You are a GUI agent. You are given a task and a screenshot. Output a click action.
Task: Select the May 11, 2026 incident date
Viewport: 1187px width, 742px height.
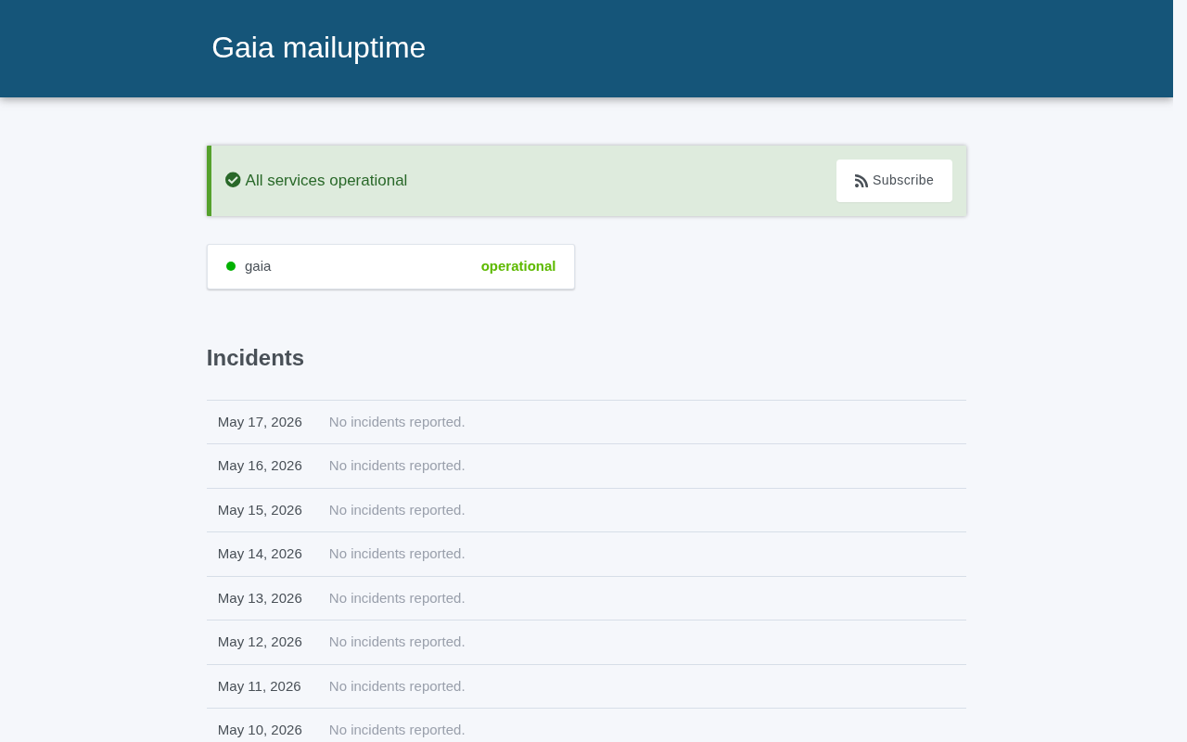(x=260, y=686)
